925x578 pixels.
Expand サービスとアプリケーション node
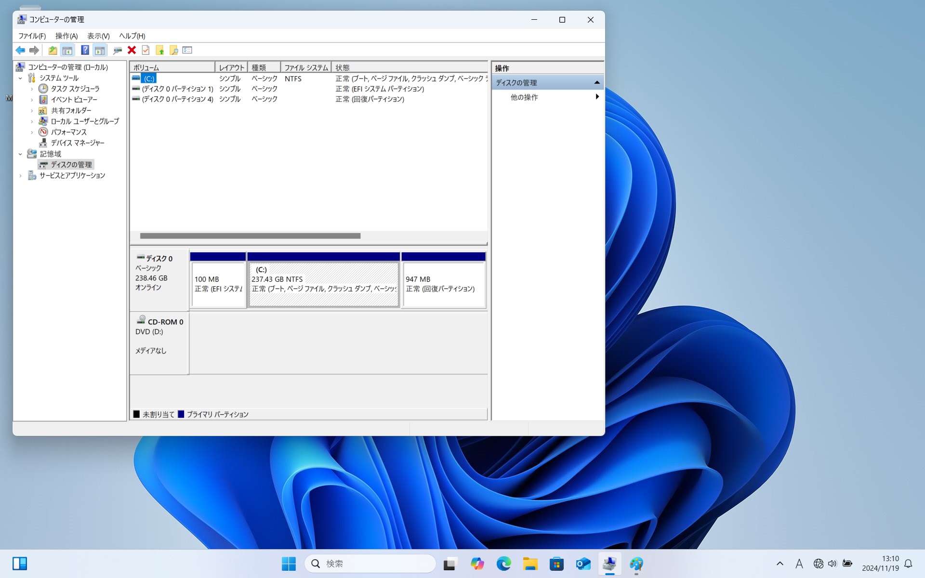pos(20,176)
